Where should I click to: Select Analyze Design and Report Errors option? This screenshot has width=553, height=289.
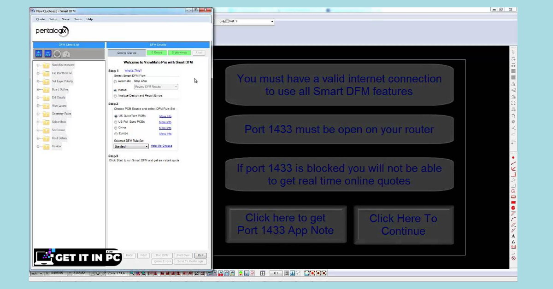point(115,96)
